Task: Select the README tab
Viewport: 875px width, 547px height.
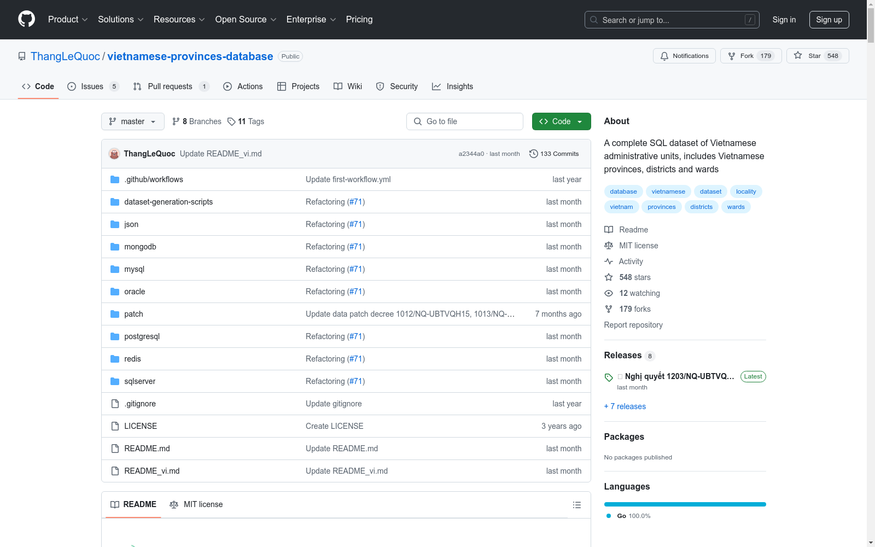Action: 133,504
